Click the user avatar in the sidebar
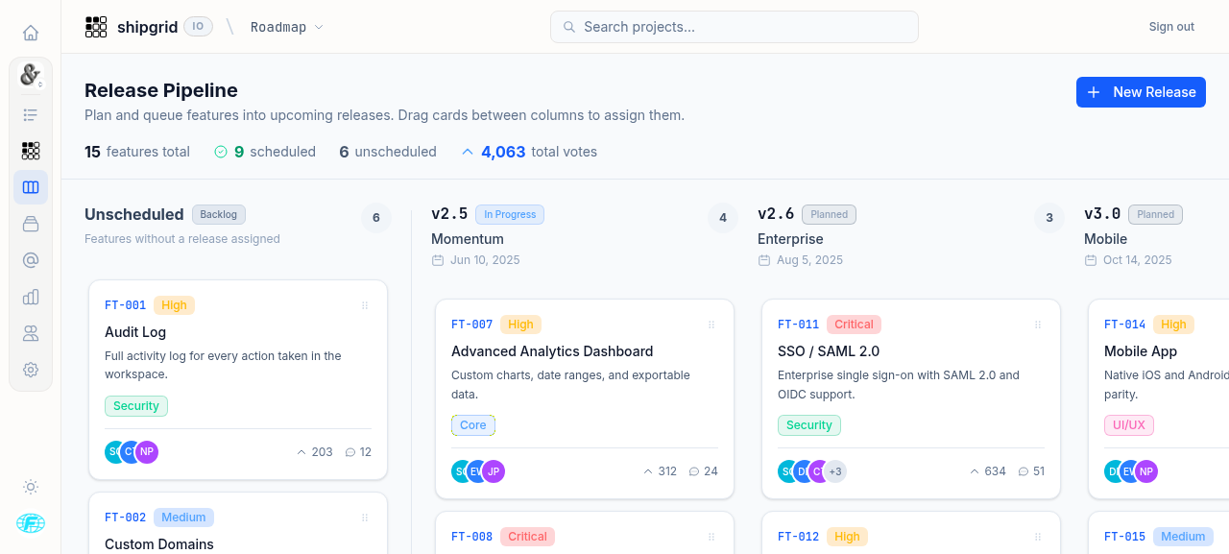This screenshot has height=554, width=1229. (31, 523)
